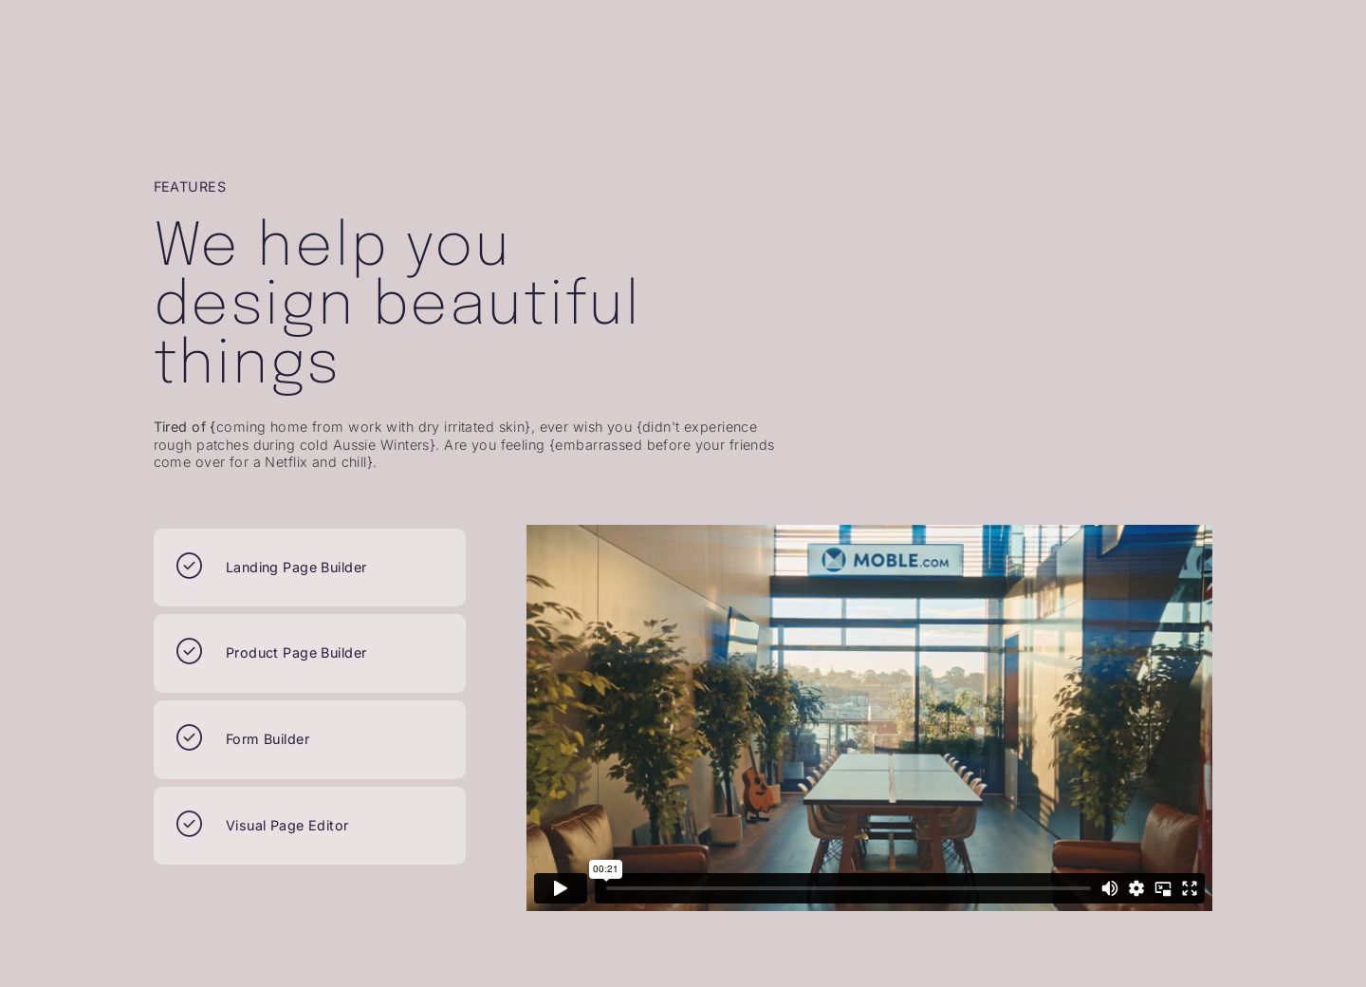Play the office video
Viewport: 1366px width, 987px height.
pos(560,888)
